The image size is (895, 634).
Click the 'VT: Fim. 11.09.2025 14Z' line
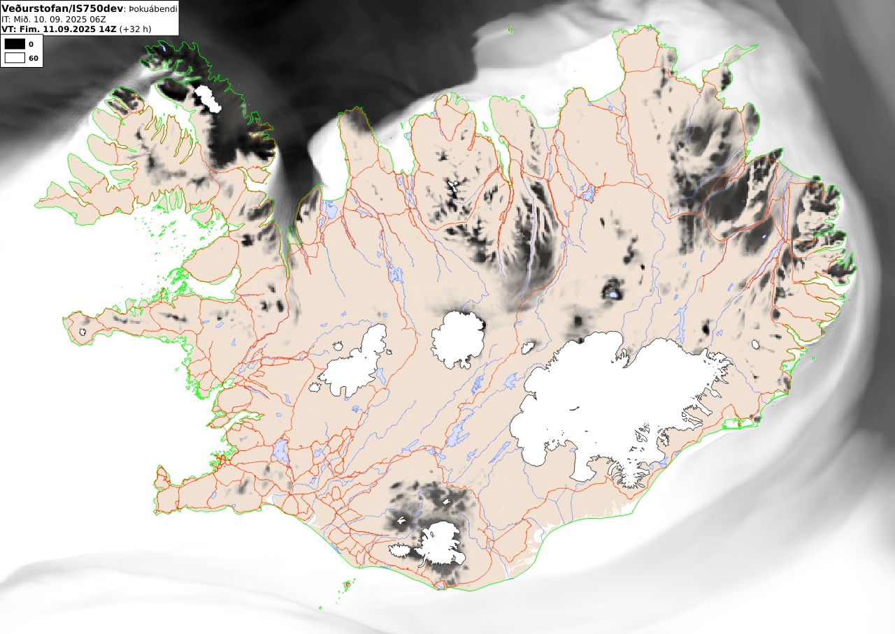(59, 29)
